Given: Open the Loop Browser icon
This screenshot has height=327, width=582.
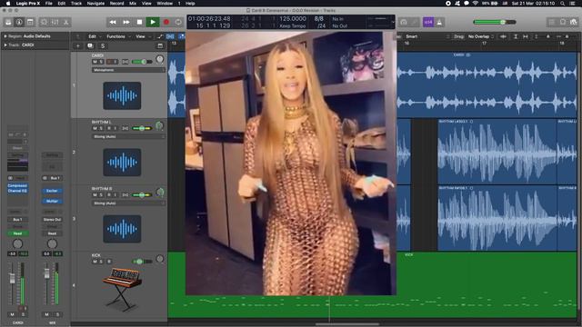Looking at the screenshot, I should click(574, 22).
